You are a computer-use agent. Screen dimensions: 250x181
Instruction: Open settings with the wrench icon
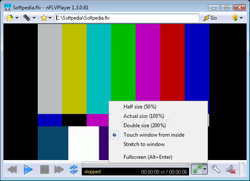tap(216, 169)
